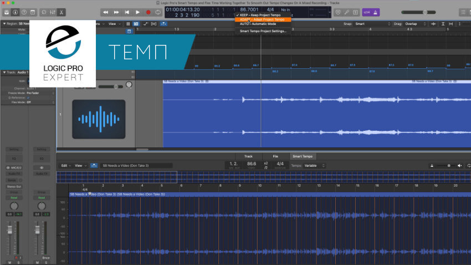Open the editor Edit menu

(x=66, y=166)
